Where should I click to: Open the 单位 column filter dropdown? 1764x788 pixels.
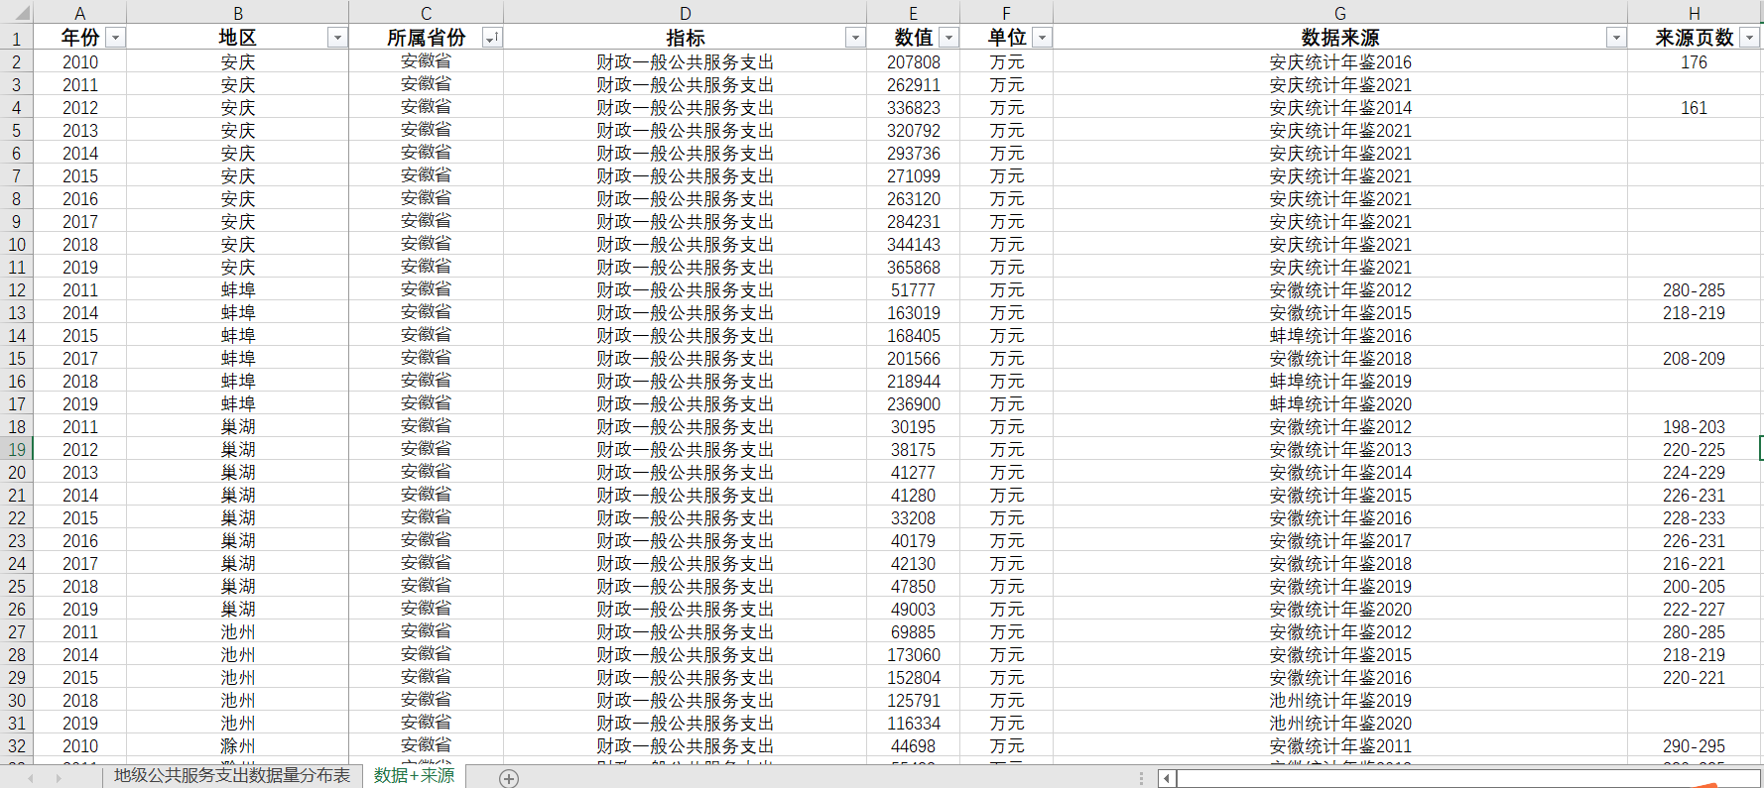(1042, 38)
